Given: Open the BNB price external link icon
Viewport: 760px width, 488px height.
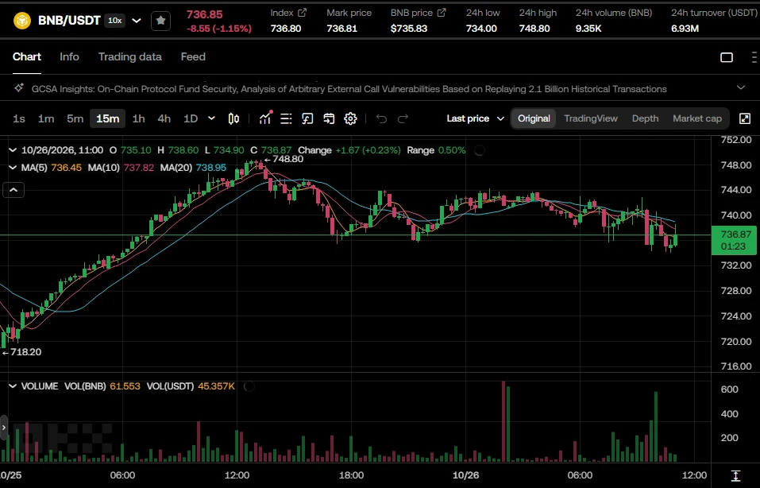Looking at the screenshot, I should tap(442, 13).
